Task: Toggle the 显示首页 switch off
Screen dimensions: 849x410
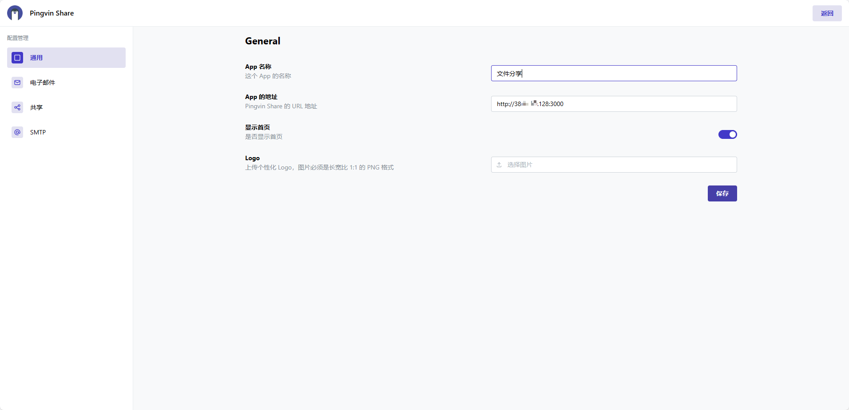Action: (727, 134)
